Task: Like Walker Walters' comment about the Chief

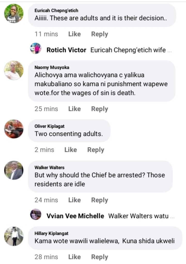Action: coord(74,200)
